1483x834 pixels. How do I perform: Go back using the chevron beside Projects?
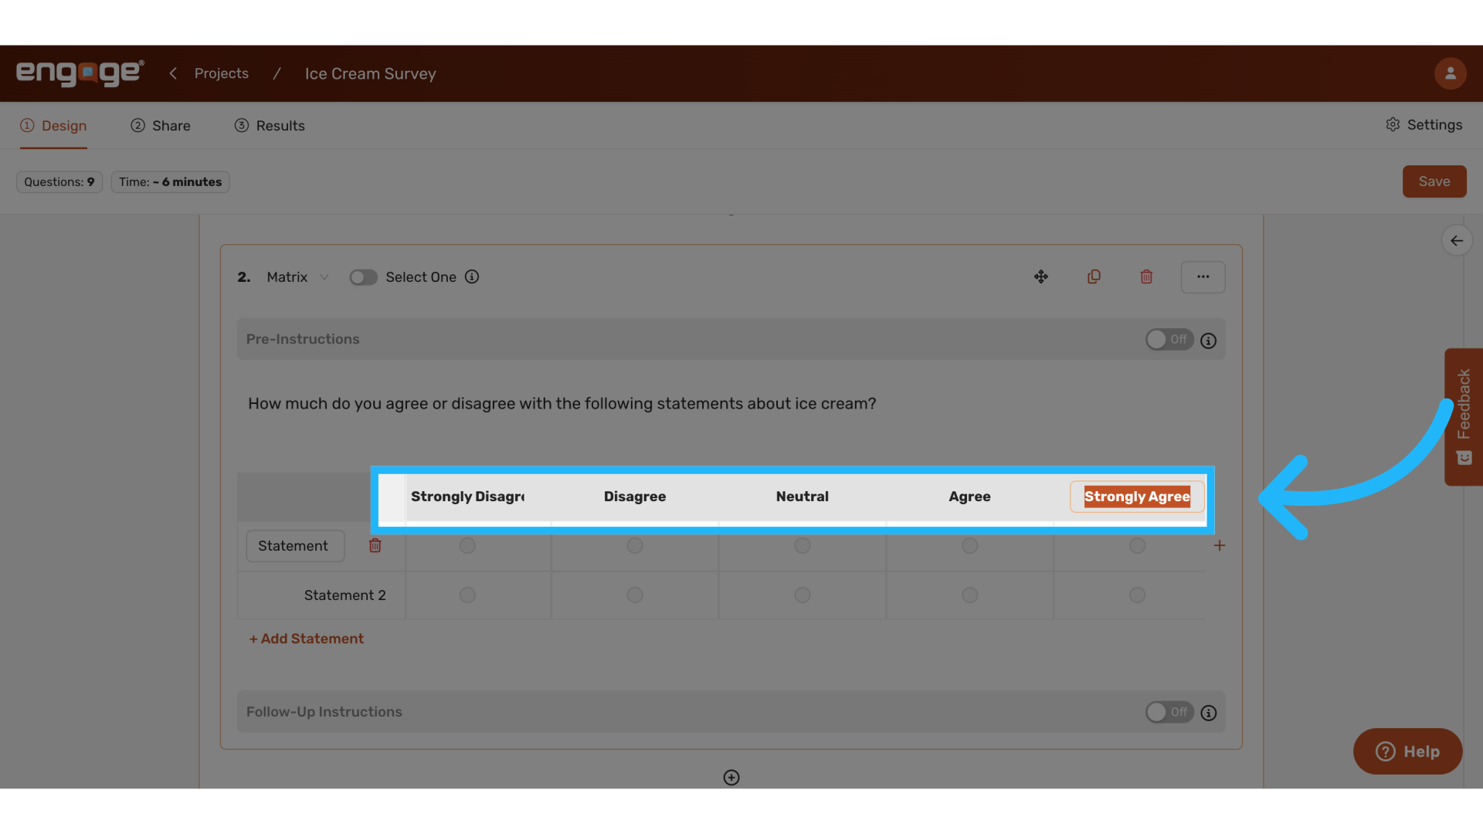(x=173, y=73)
